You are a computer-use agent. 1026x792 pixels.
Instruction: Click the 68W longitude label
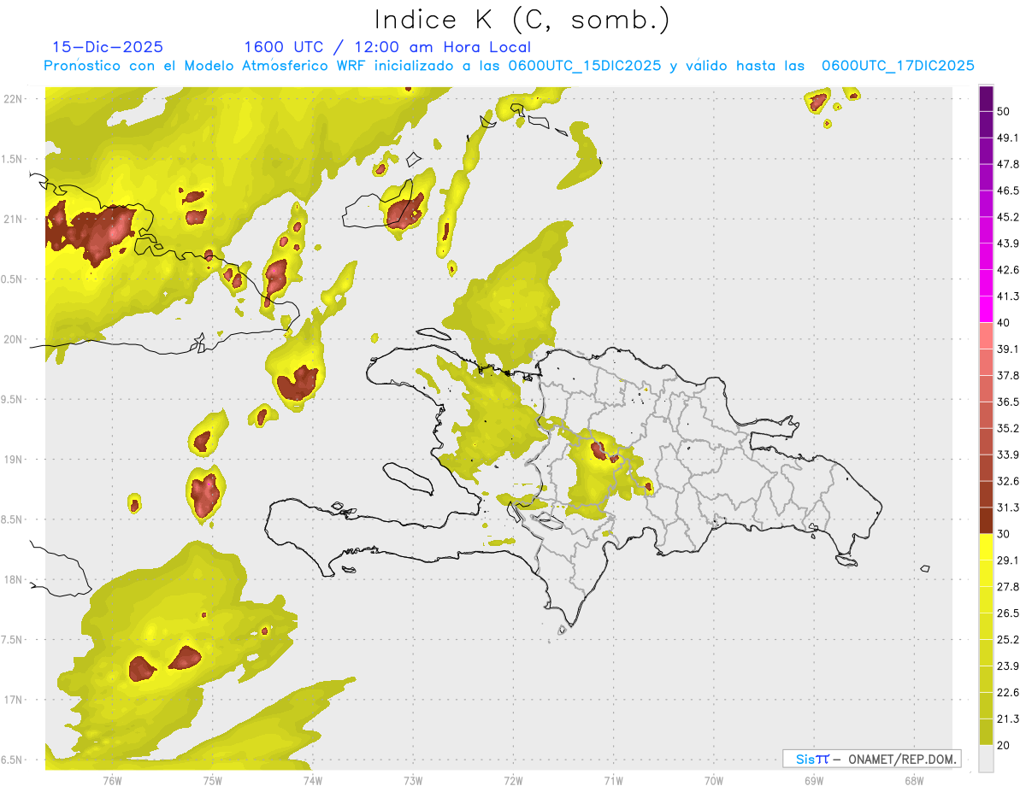pos(914,781)
